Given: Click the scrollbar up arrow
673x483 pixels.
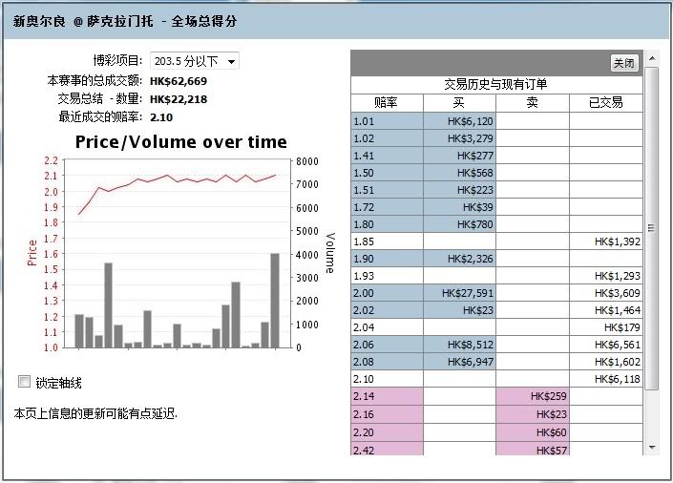Looking at the screenshot, I should tap(652, 57).
